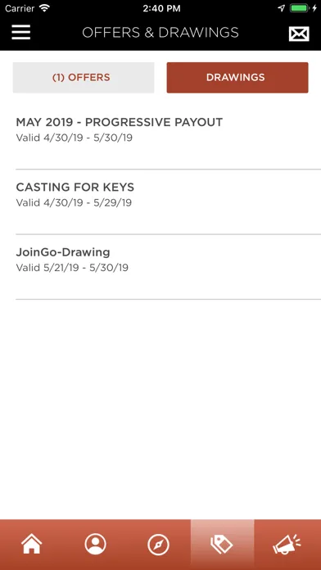Select the Drawings tab
The height and width of the screenshot is (570, 321).
pyautogui.click(x=237, y=78)
